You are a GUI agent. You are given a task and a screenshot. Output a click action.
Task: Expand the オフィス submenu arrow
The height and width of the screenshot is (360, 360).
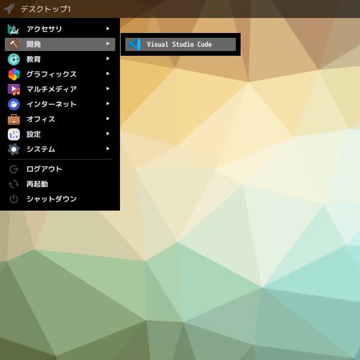(x=107, y=118)
